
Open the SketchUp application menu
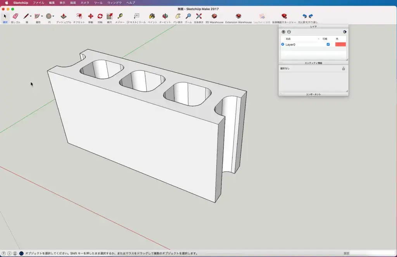point(21,3)
